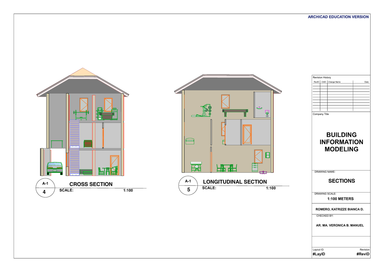Select the number 5 drawing marker circle
This screenshot has height=272, width=384.
[188, 186]
